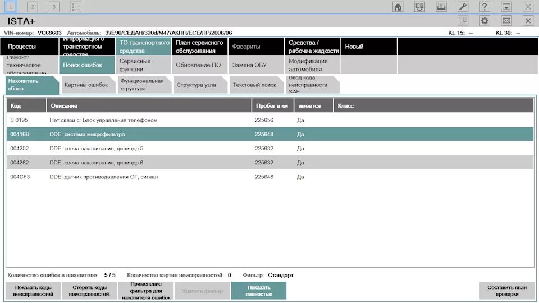Switch to Структура узла tab
Viewport: 539px width, 303px height.
(x=200, y=85)
